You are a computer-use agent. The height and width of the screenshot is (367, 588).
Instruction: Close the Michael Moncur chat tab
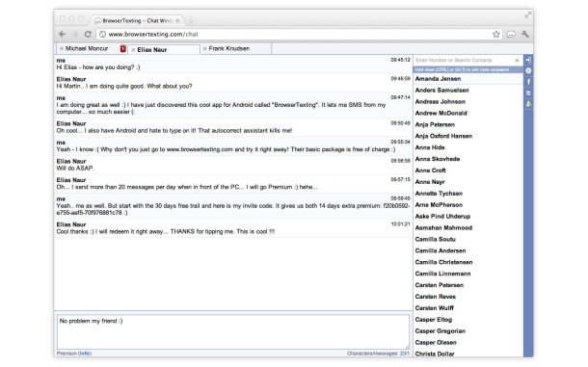pos(62,49)
